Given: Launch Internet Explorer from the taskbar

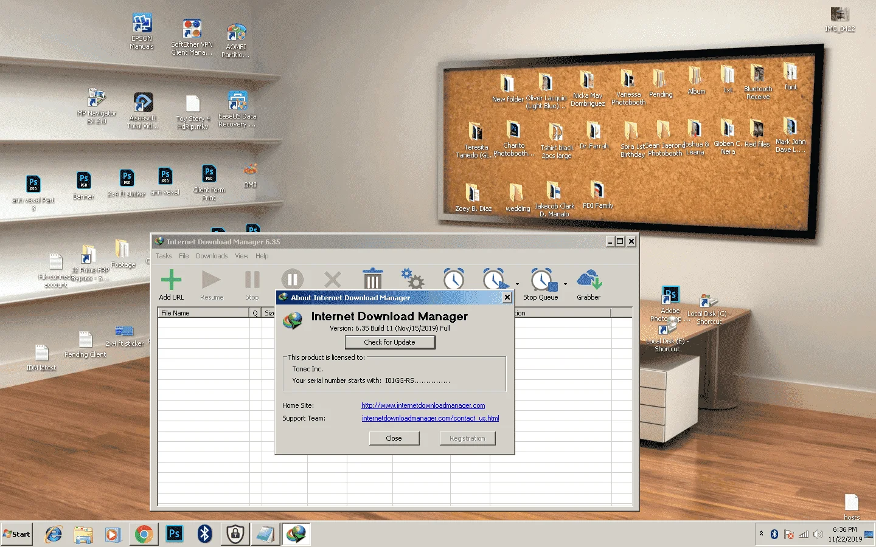Looking at the screenshot, I should tap(54, 534).
